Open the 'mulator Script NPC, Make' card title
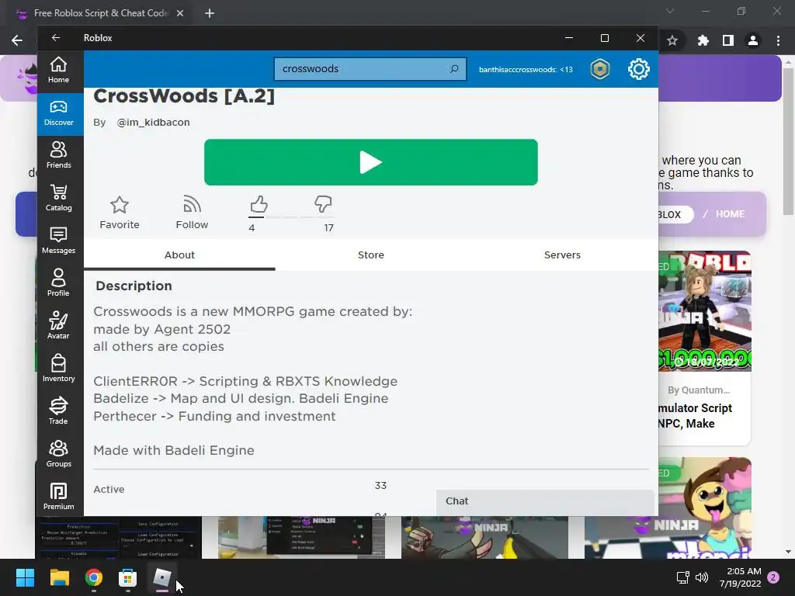Viewport: 795px width, 596px height. pyautogui.click(x=695, y=416)
